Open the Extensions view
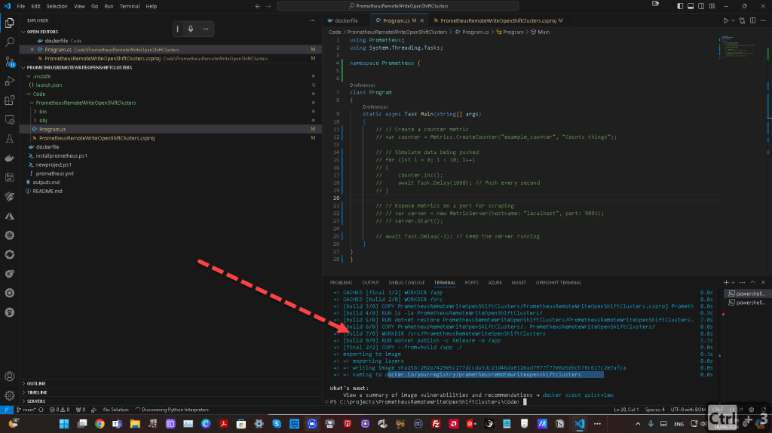 click(9, 100)
